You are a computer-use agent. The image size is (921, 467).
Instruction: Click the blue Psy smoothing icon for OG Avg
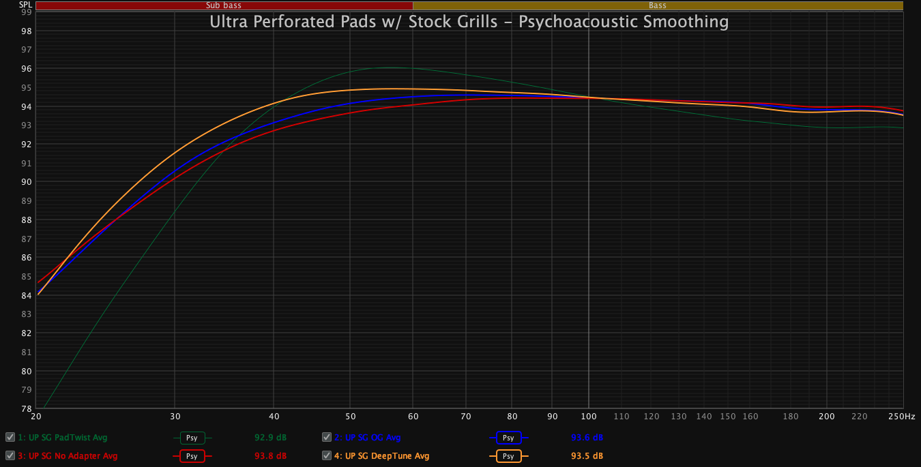tap(509, 438)
